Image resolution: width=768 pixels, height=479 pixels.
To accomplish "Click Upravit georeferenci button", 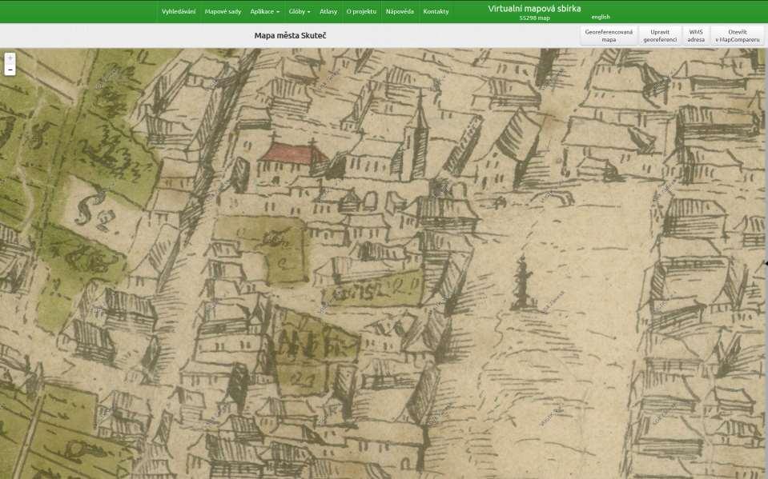I will (x=660, y=36).
